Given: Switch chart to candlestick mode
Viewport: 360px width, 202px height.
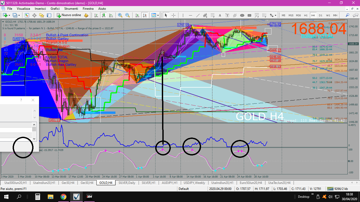Looking at the screenshot, I should [103, 15].
